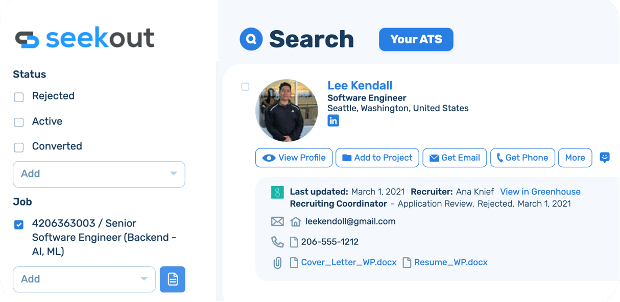The image size is (620, 302).
Task: Click the green Greenhouse logo icon
Action: [277, 192]
